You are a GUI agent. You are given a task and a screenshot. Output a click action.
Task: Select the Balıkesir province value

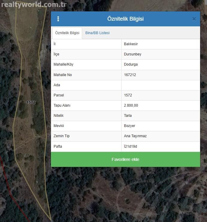(x=131, y=44)
